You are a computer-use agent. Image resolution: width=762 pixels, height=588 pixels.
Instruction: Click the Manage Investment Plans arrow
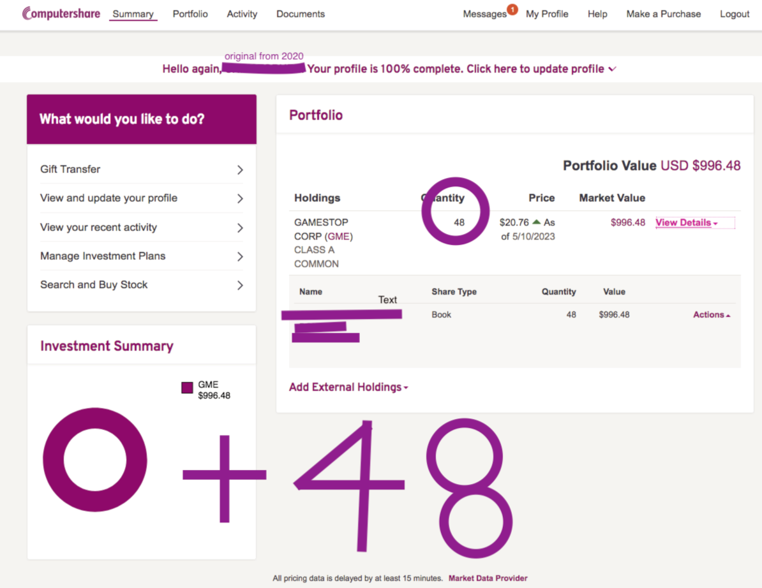click(240, 256)
